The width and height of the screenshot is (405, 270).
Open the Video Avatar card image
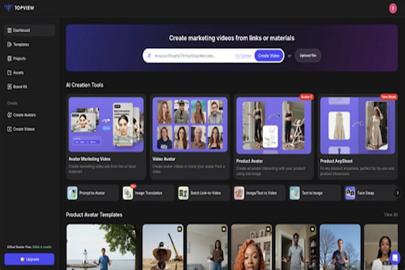coord(190,125)
